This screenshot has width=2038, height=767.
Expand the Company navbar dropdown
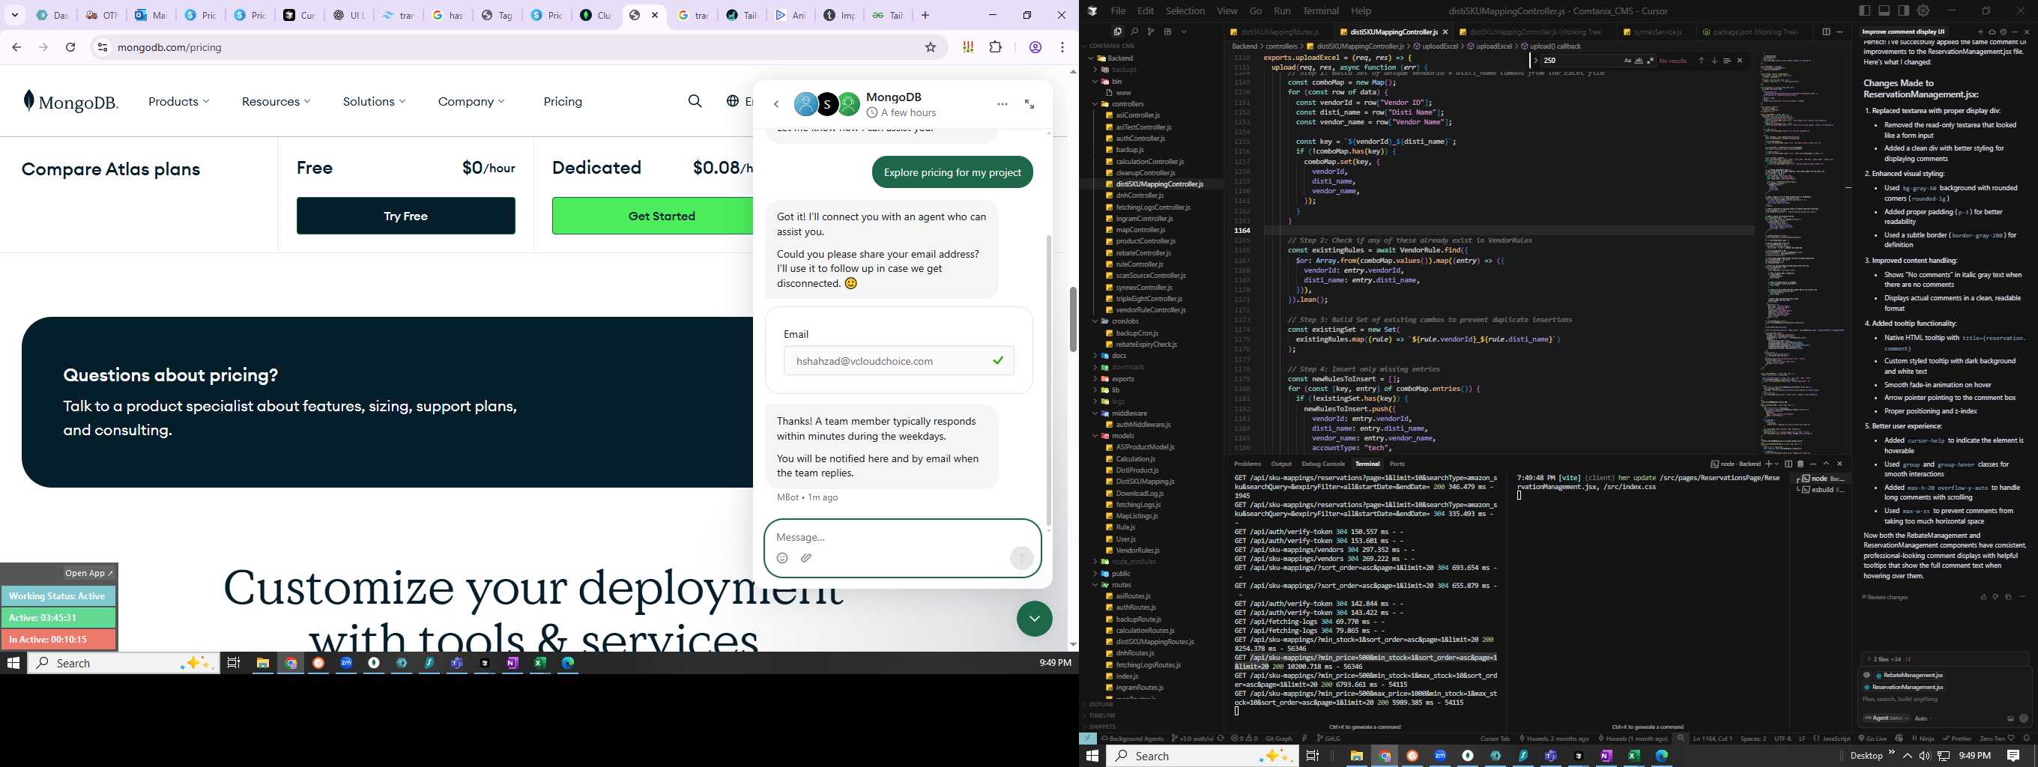point(471,101)
